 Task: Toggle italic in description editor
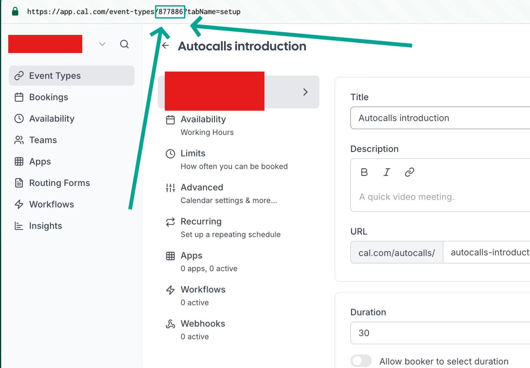click(x=387, y=172)
